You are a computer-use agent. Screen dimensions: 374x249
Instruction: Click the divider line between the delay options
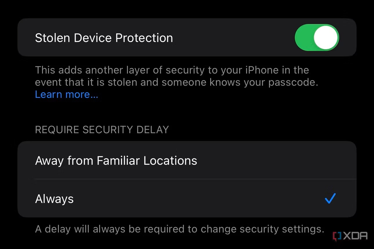coord(195,179)
